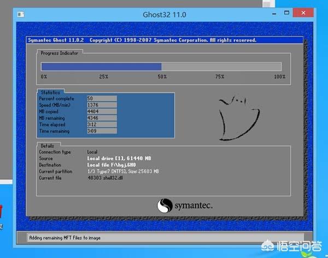Image resolution: width=328 pixels, height=258 pixels.
Task: Click the Connection type label
Action: tap(55, 152)
